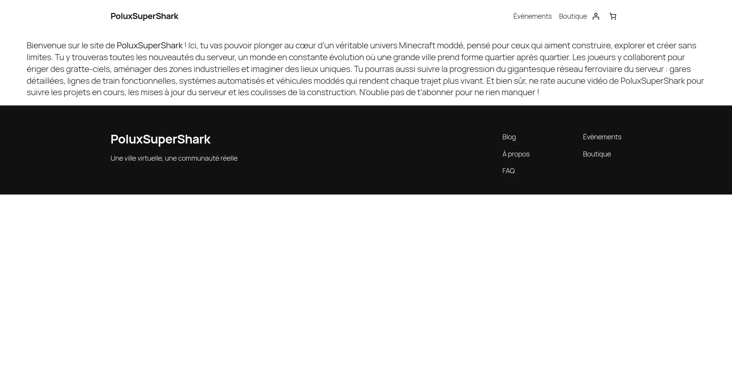Screen dimensions: 732x378
Task: Select Boutique in the footer
Action: 597,154
